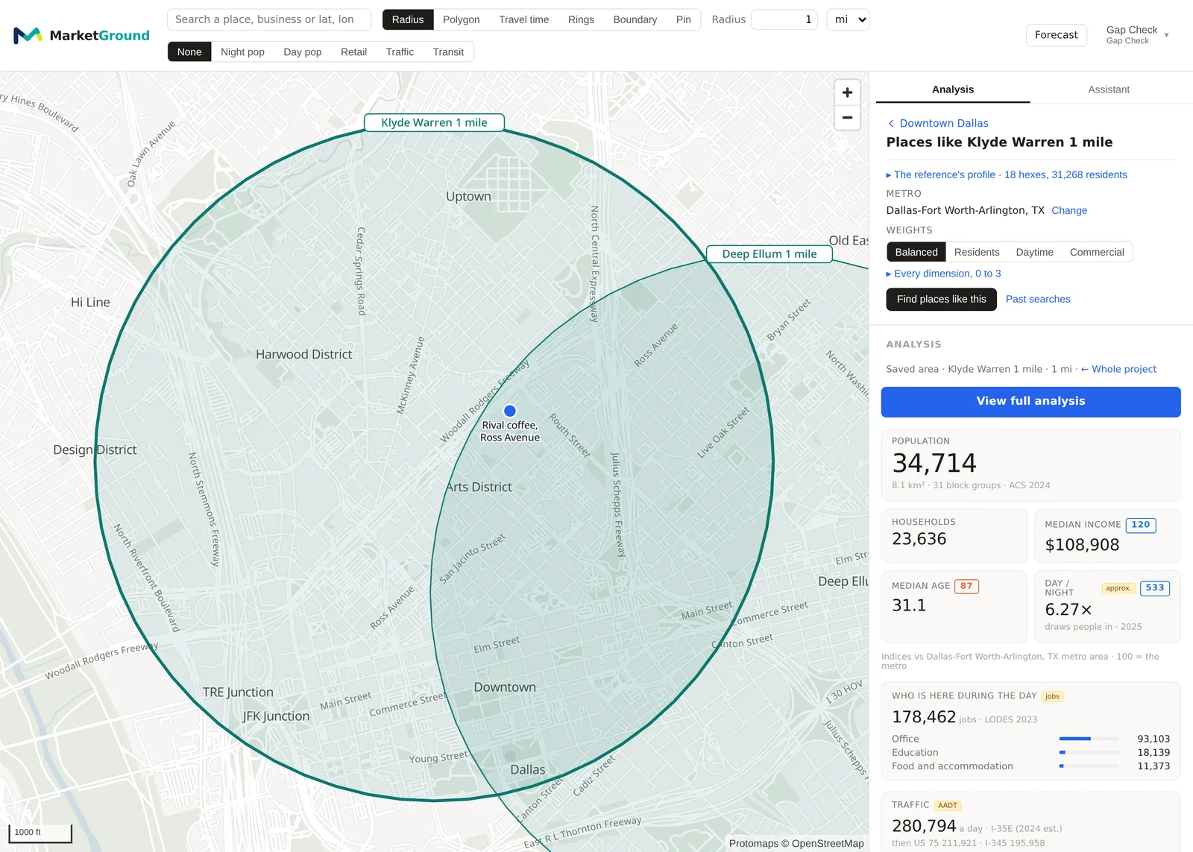This screenshot has height=852, width=1193.
Task: Show the Night pop overlay
Action: [x=242, y=51]
